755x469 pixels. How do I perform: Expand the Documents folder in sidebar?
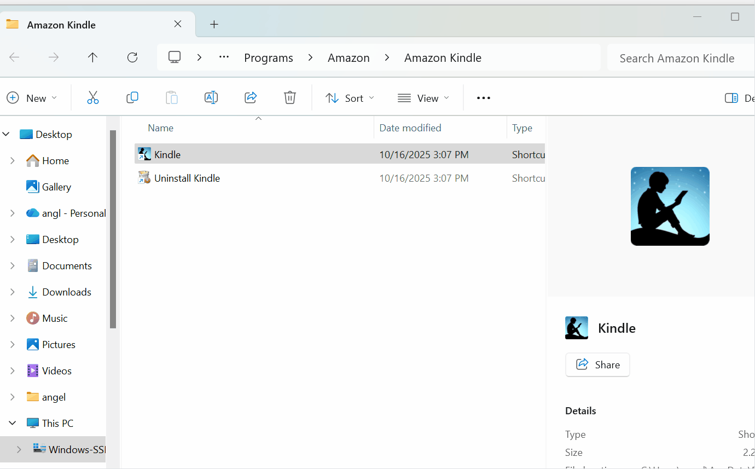coord(12,266)
